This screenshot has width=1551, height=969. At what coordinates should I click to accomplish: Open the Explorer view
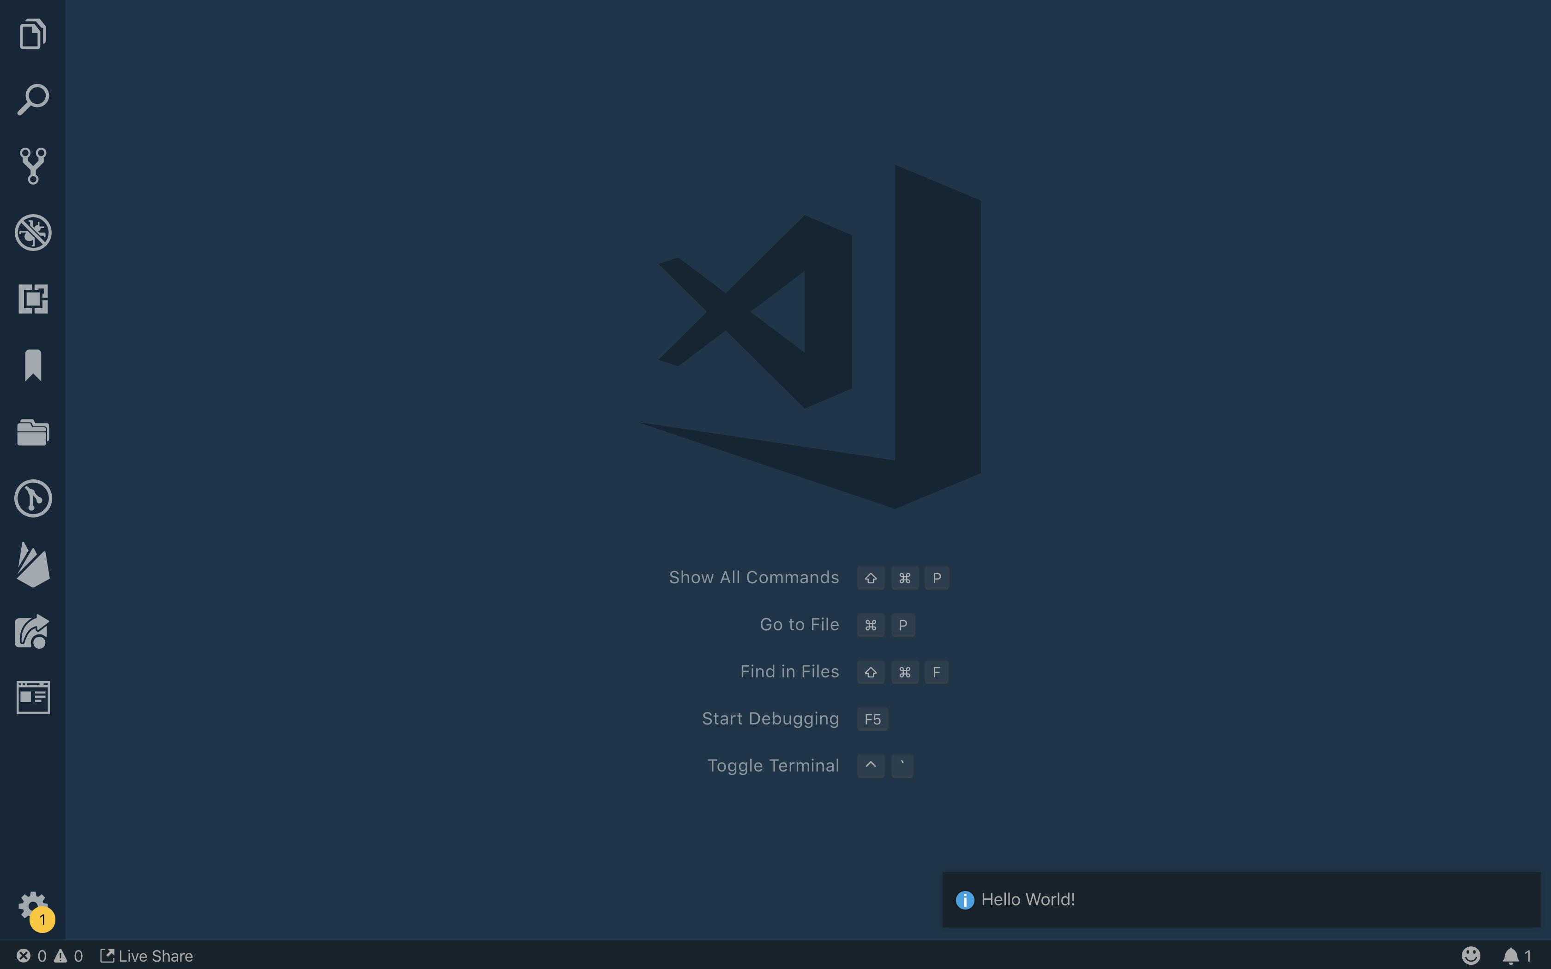click(32, 33)
